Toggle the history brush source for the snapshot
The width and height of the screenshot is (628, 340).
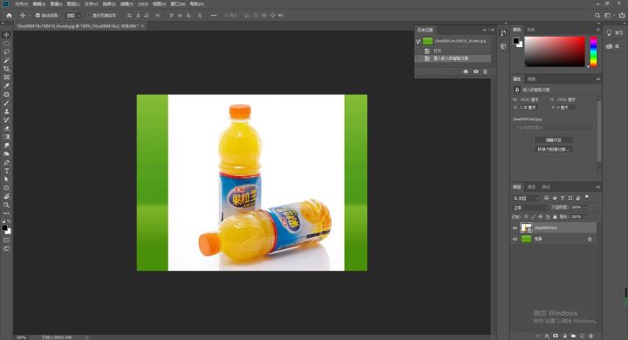point(419,41)
